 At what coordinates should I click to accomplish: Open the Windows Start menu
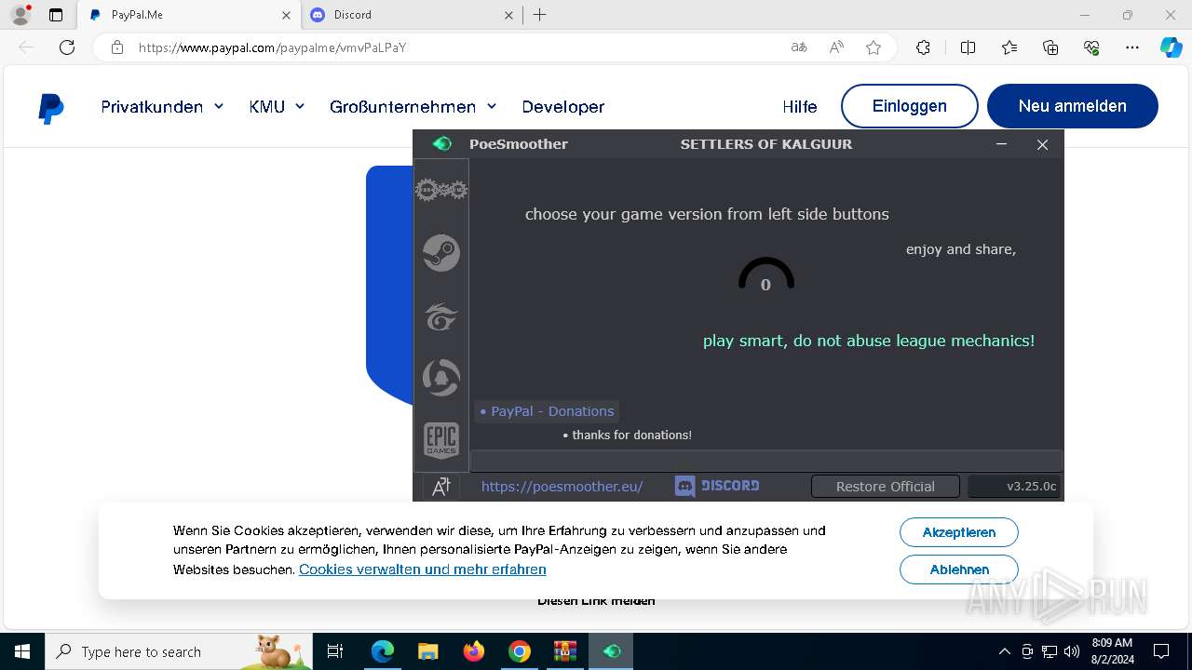(22, 651)
